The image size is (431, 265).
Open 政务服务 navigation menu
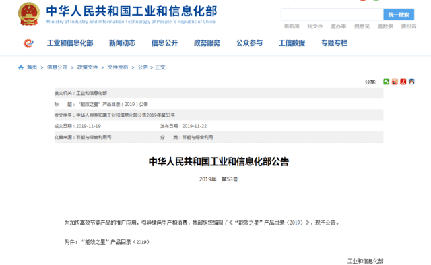(207, 43)
